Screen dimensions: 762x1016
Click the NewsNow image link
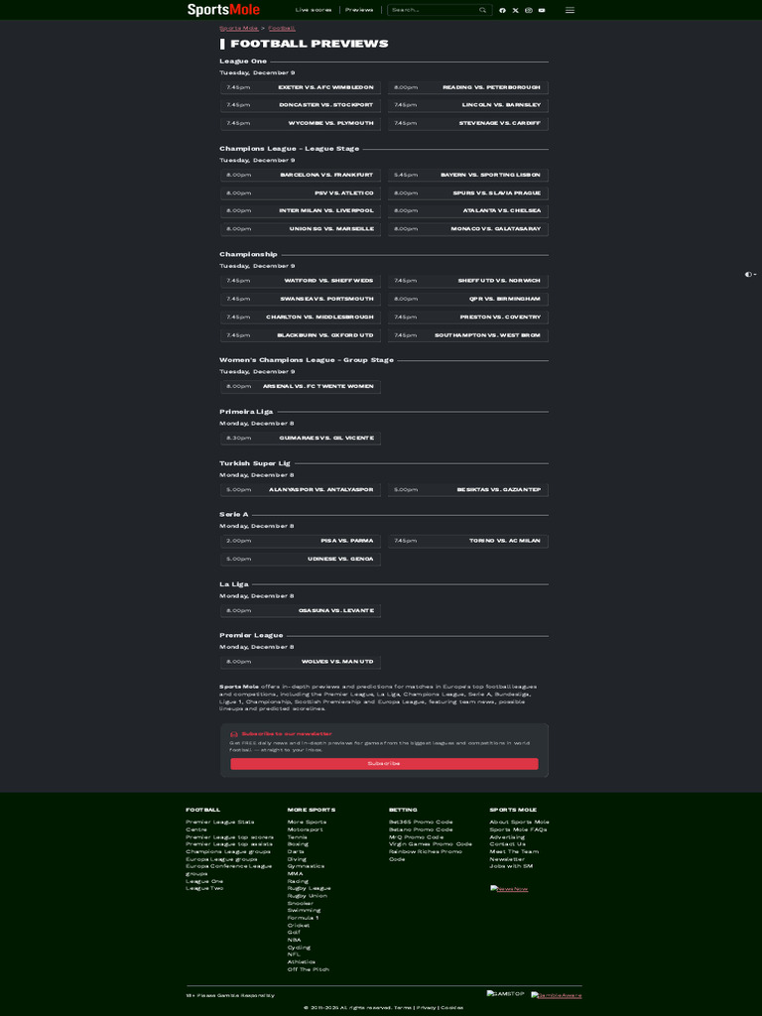pos(509,889)
